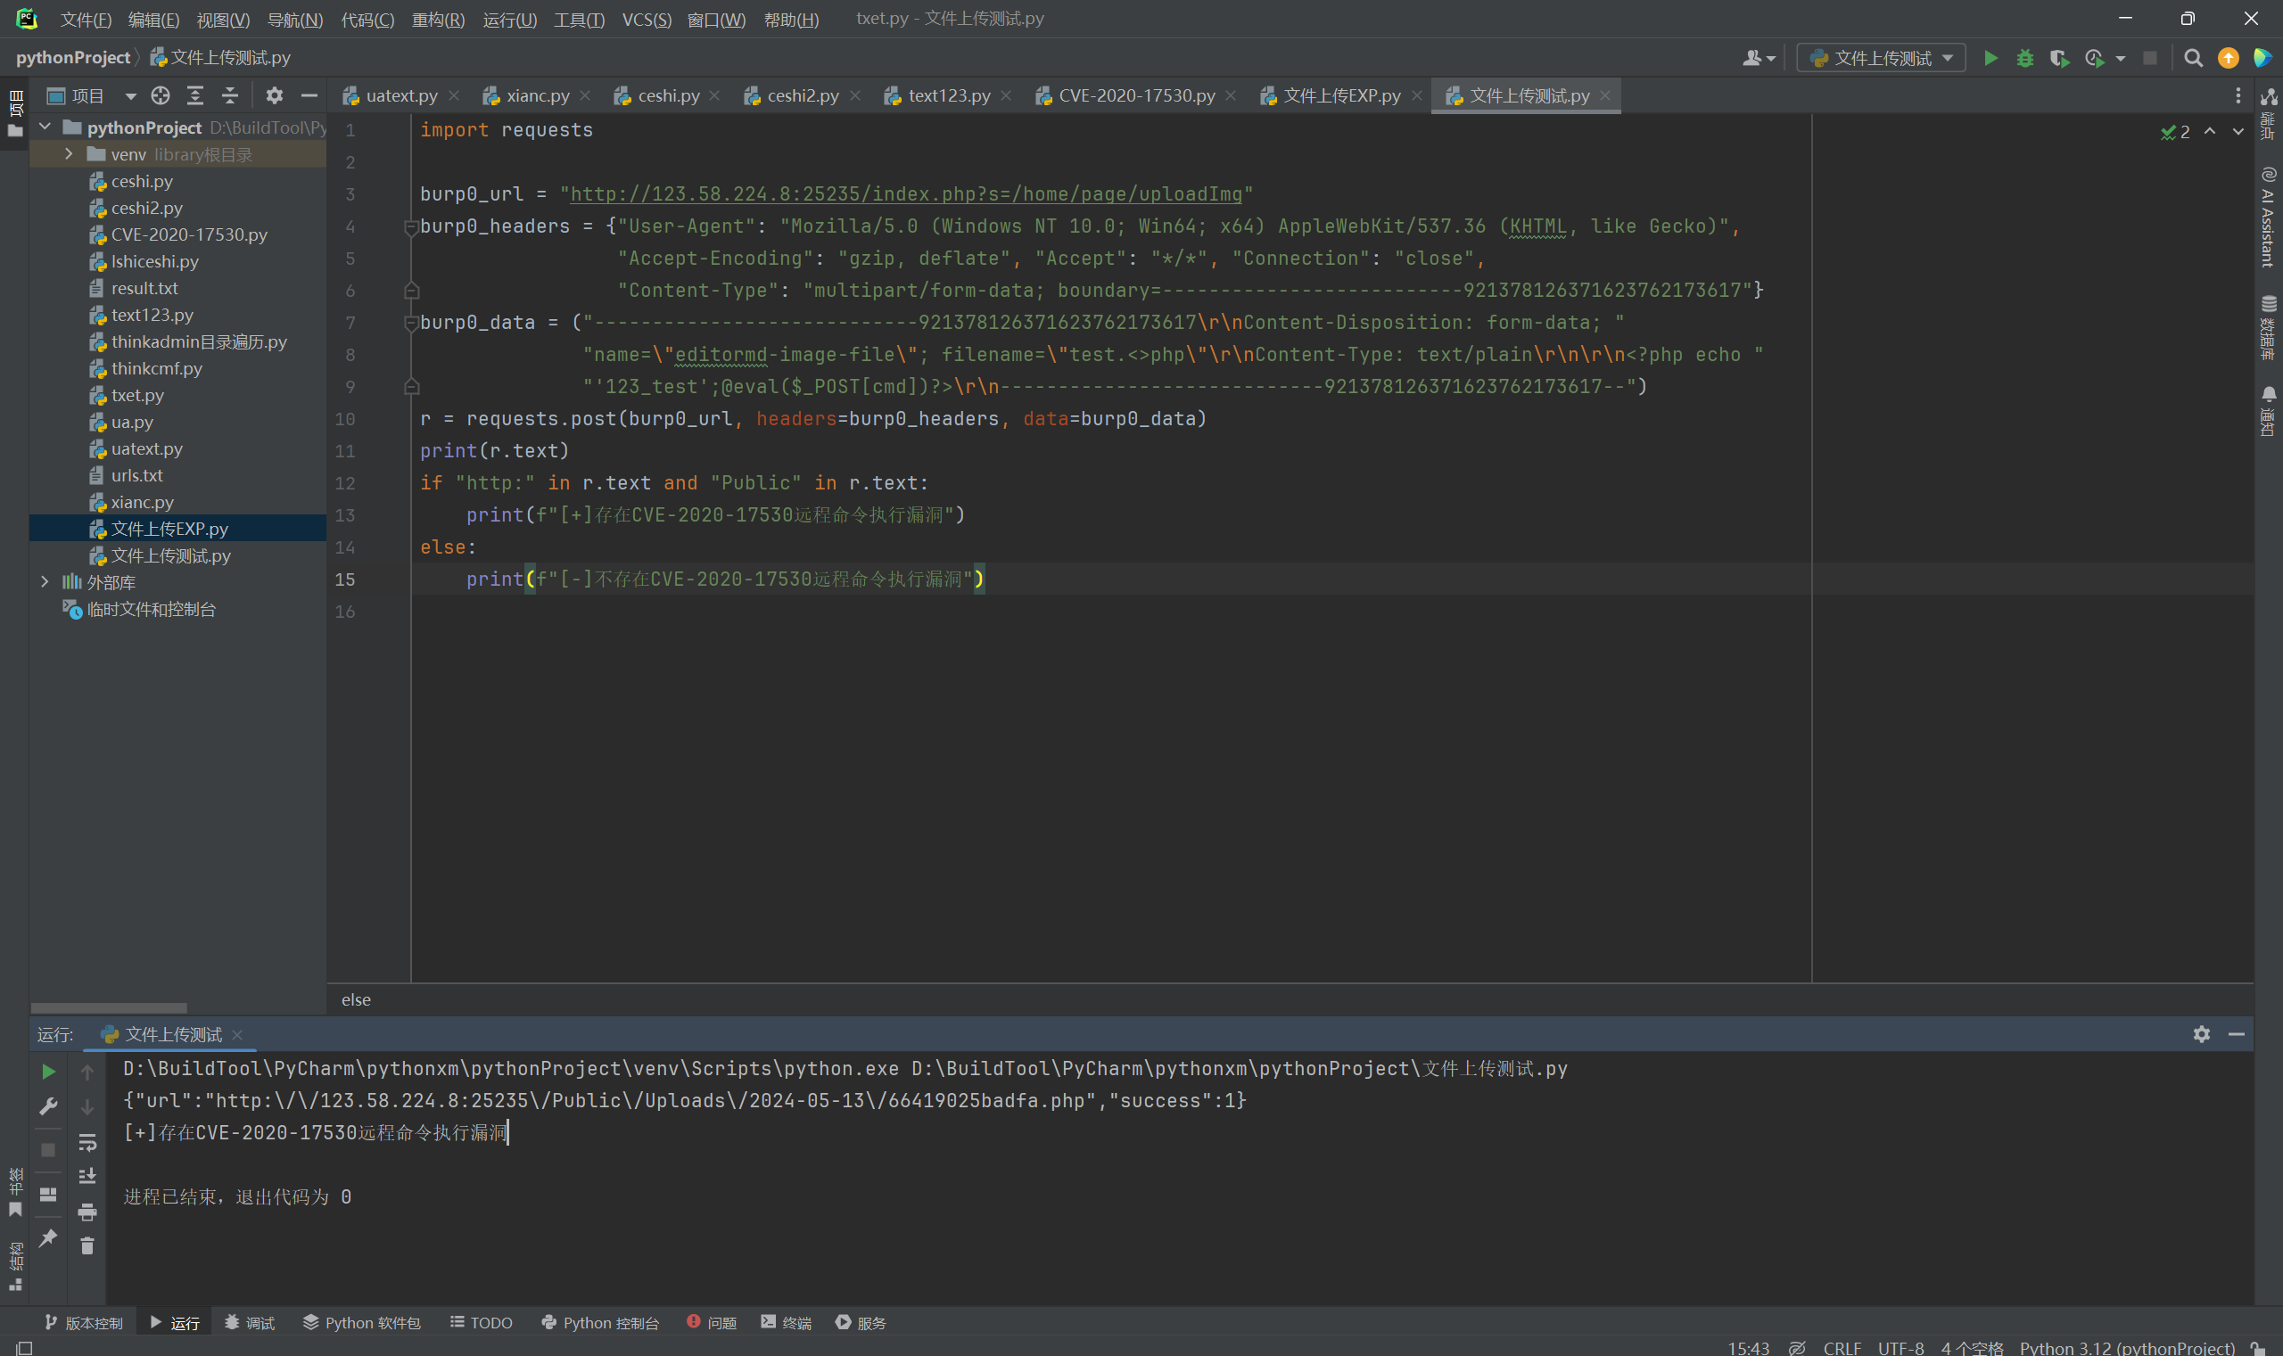2283x1356 pixels.
Task: Switch to CVE-2020-17530.py editor tab
Action: (1136, 96)
